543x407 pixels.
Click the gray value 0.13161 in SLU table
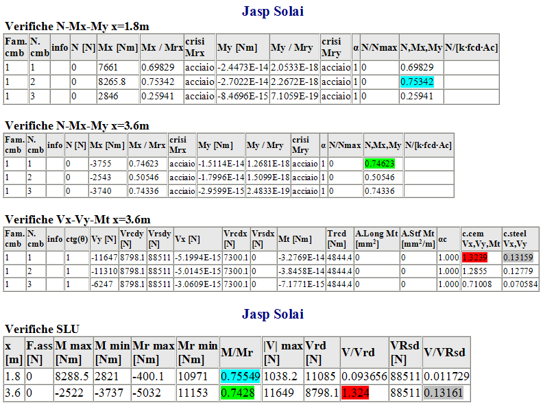pos(444,393)
